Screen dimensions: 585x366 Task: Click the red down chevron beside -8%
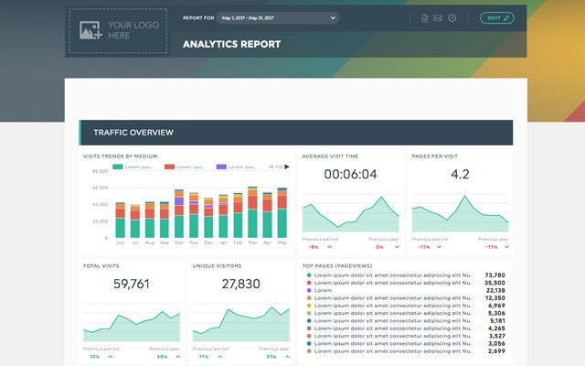coord(329,247)
